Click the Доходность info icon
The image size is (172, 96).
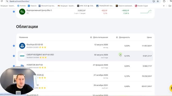tap(117, 37)
